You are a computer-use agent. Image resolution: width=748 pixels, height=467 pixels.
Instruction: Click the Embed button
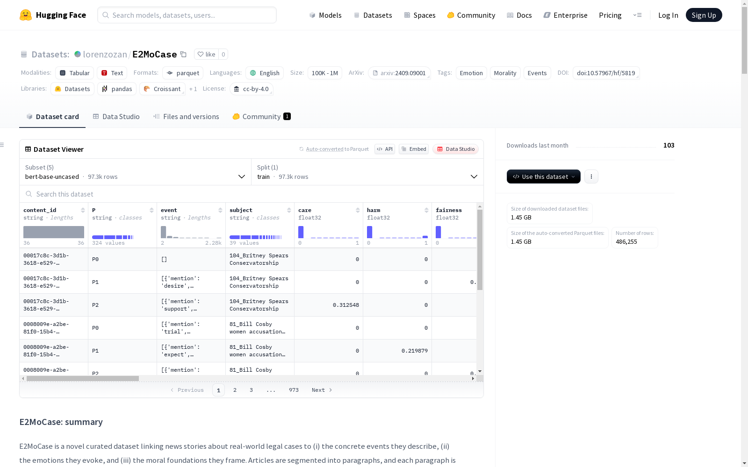(x=414, y=149)
